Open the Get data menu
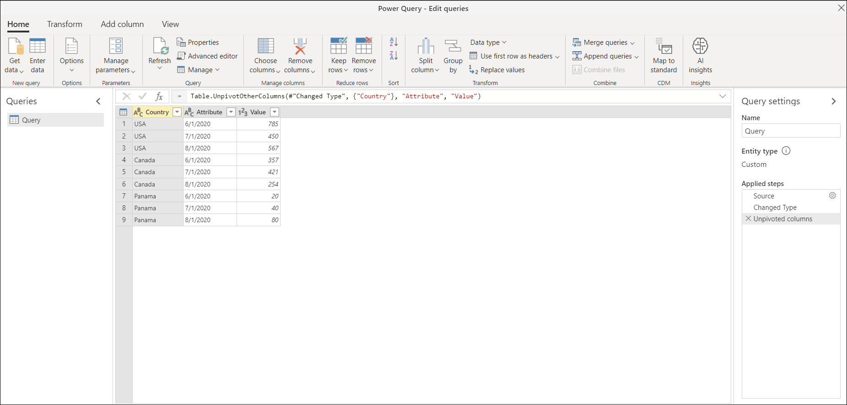 pyautogui.click(x=14, y=55)
